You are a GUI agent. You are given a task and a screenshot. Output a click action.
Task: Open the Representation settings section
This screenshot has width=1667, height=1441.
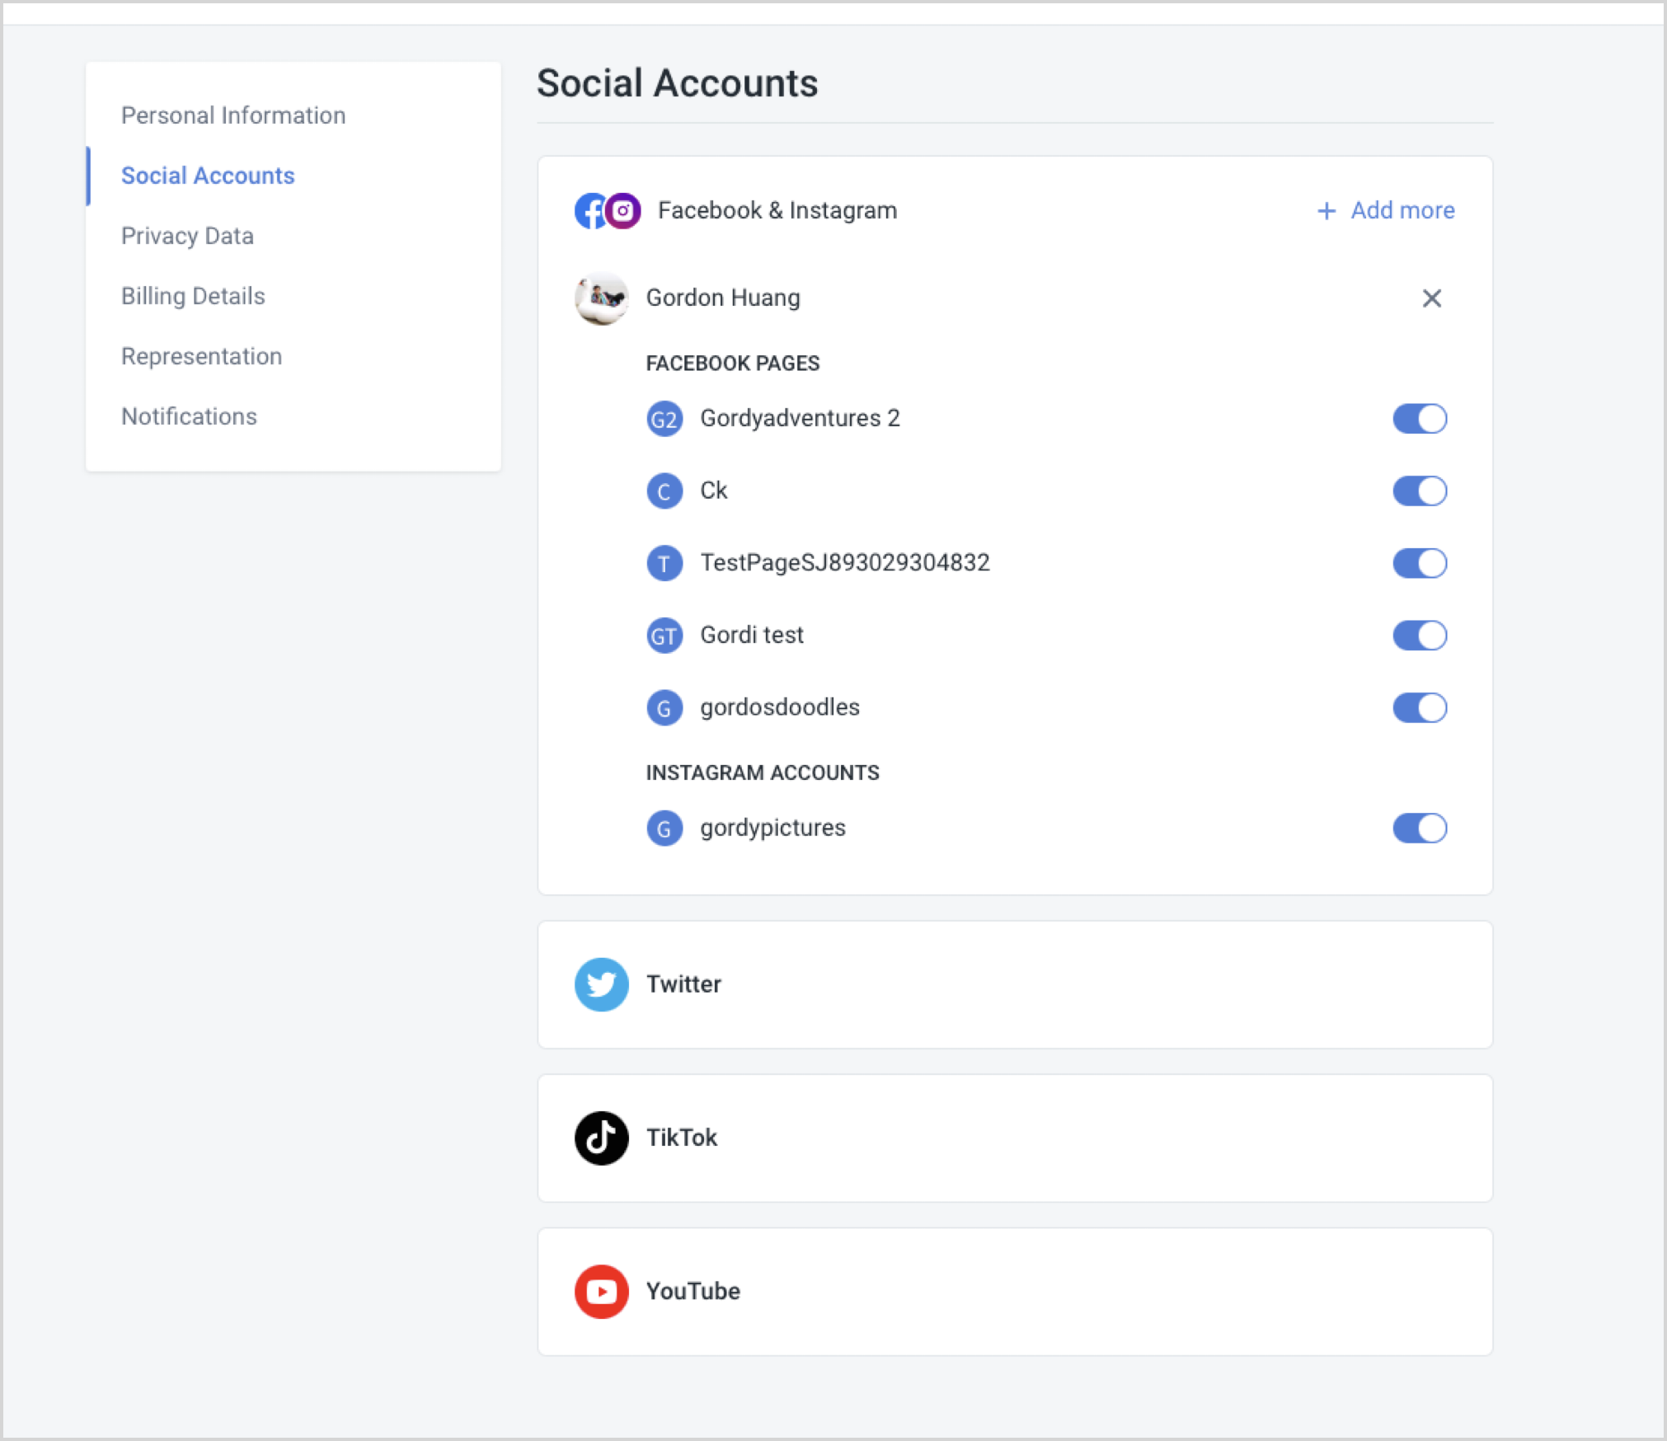(201, 356)
